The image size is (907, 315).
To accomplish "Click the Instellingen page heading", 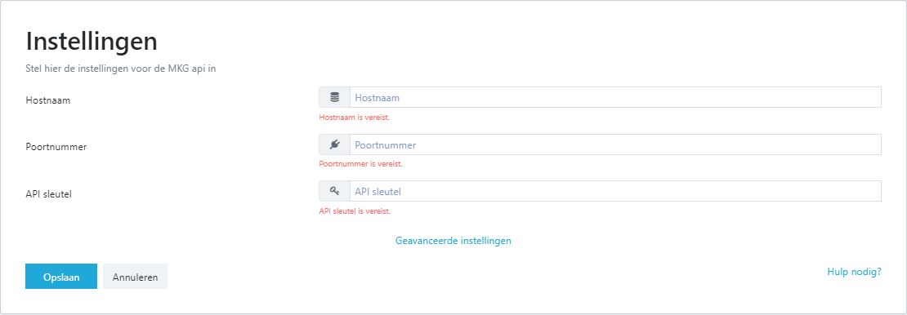I will (92, 42).
